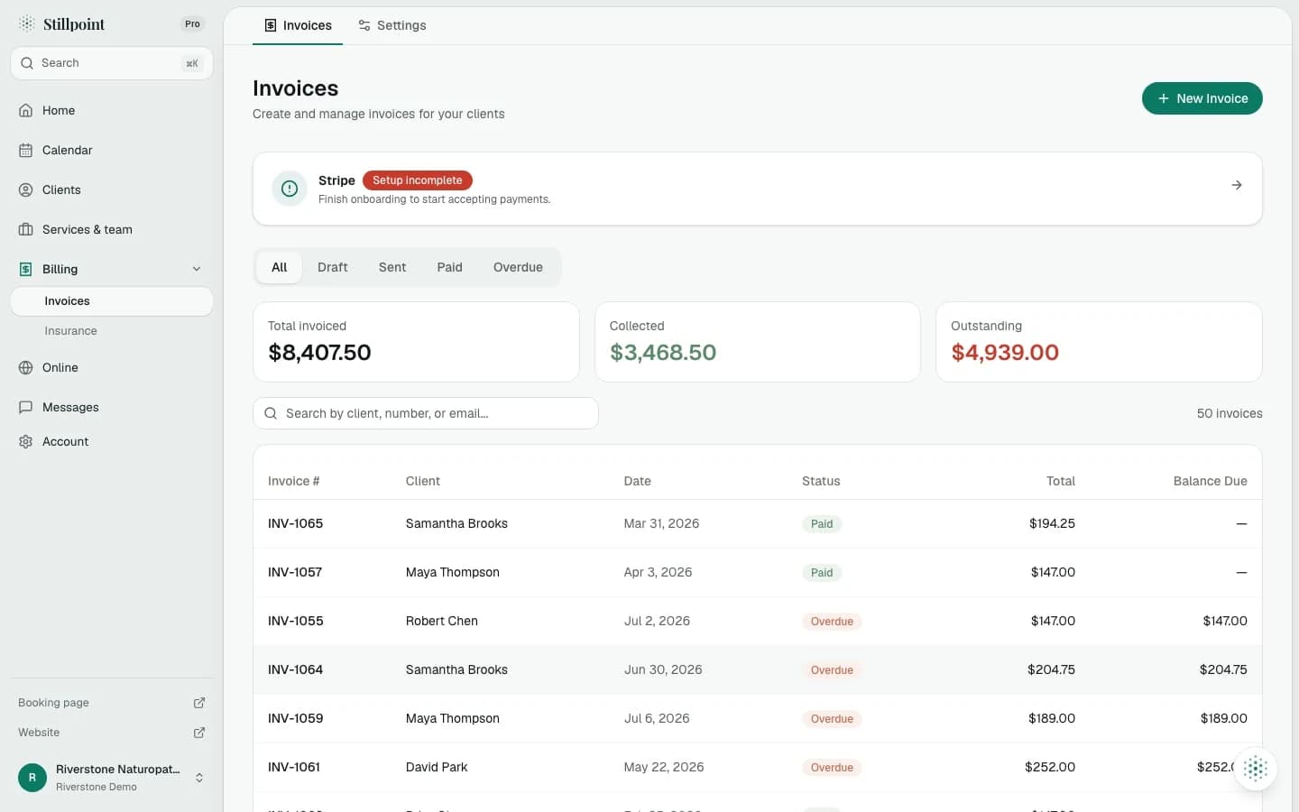
Task: Open the Insurance sidebar item
Action: (x=112, y=331)
